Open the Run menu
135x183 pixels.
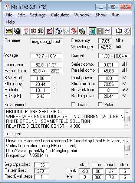point(115,15)
